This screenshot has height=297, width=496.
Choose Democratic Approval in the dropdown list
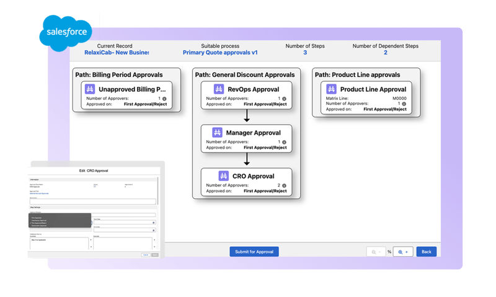click(39, 226)
